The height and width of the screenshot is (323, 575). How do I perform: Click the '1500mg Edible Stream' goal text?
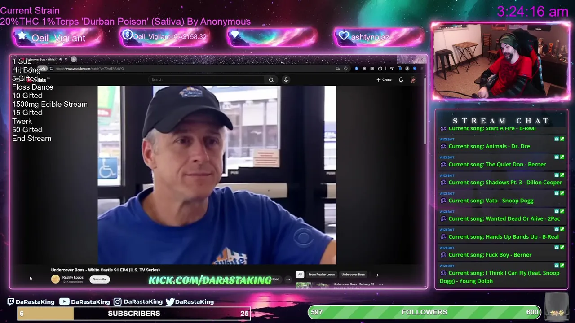(50, 104)
